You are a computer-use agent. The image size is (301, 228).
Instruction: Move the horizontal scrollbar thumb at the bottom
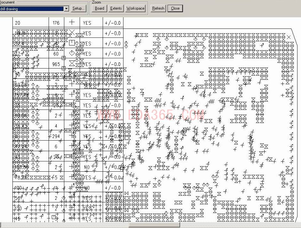pos(154,225)
